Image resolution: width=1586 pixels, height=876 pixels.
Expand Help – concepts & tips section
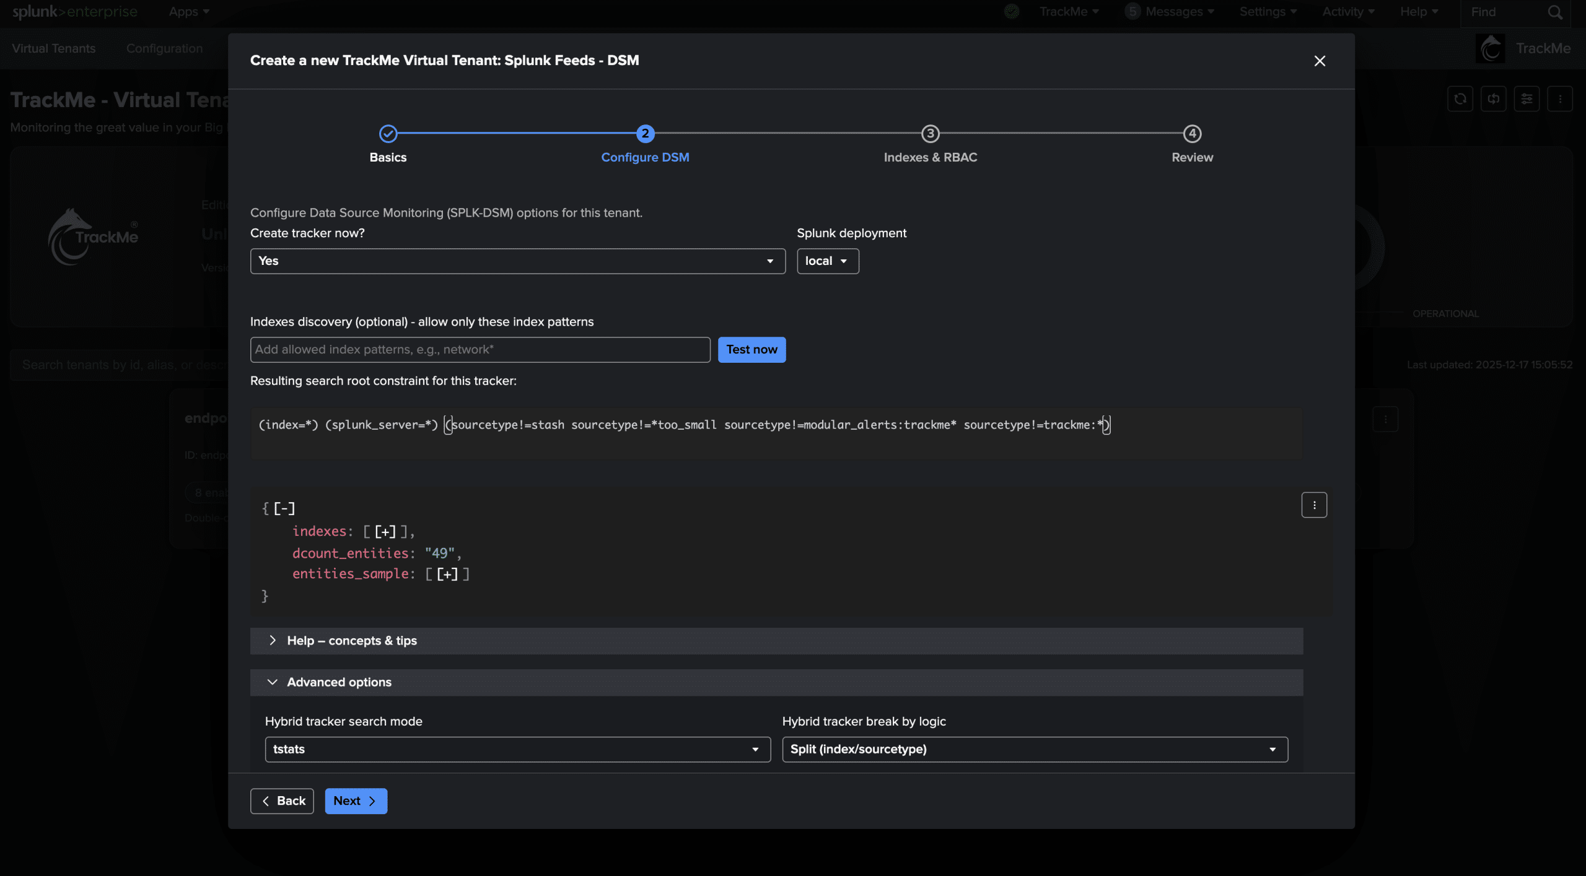351,641
